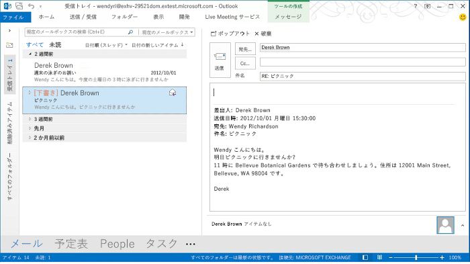This screenshot has height=264, width=470.
Task: Open the 週末の泳ぎのお誘い message
Action: pos(105,72)
